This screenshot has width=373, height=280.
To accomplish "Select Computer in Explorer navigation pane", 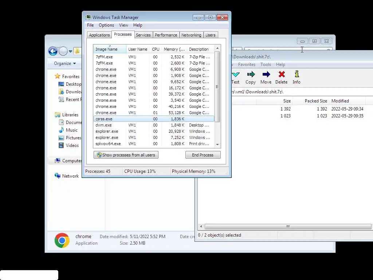I will coord(68,161).
